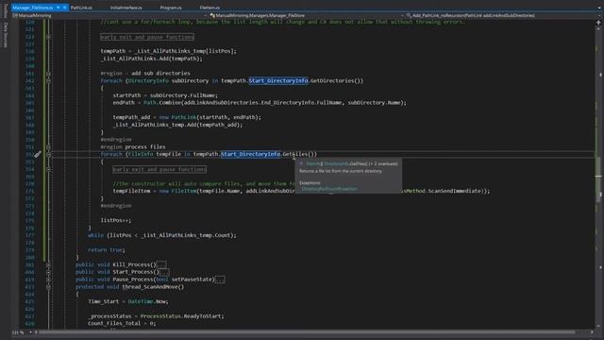Expand the first collapsed early exit region
This screenshot has height=340, width=604.
click(48, 37)
